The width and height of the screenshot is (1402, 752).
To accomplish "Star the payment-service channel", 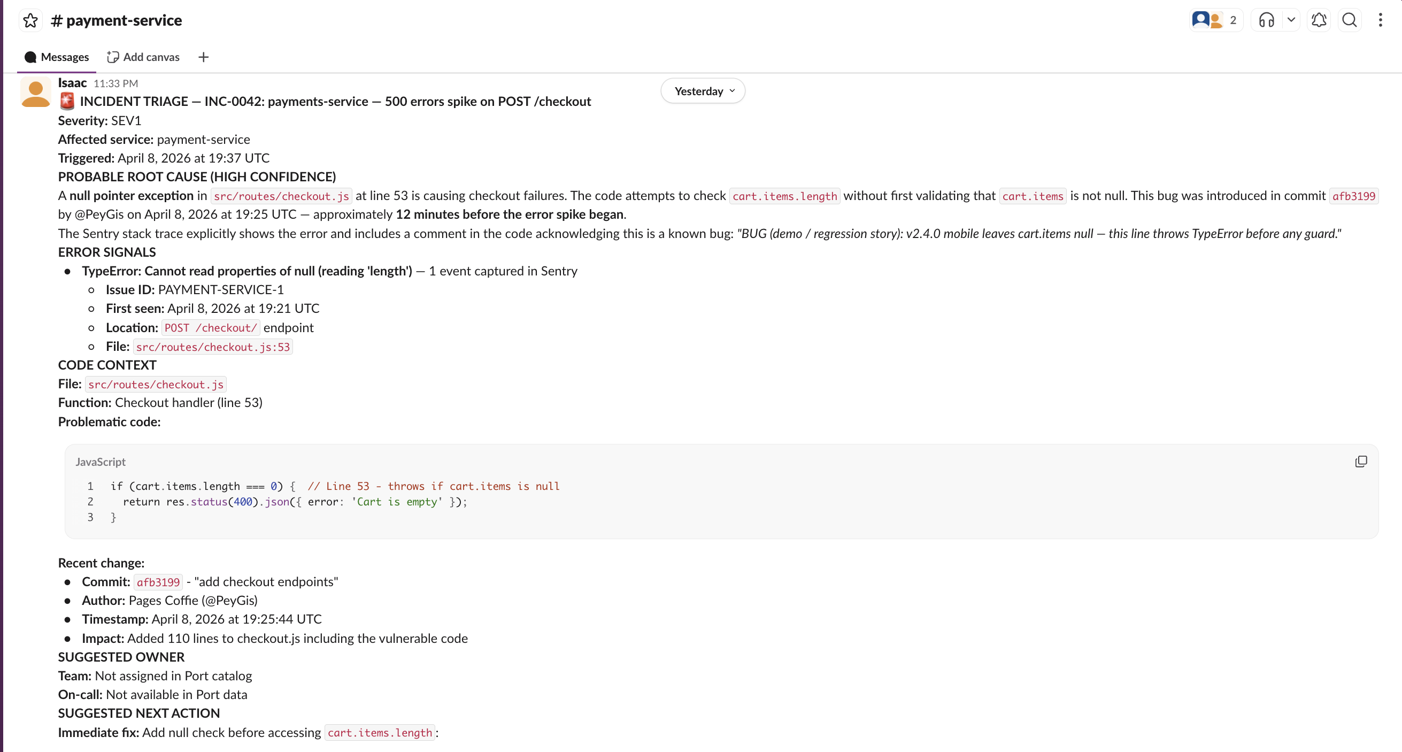I will [30, 20].
